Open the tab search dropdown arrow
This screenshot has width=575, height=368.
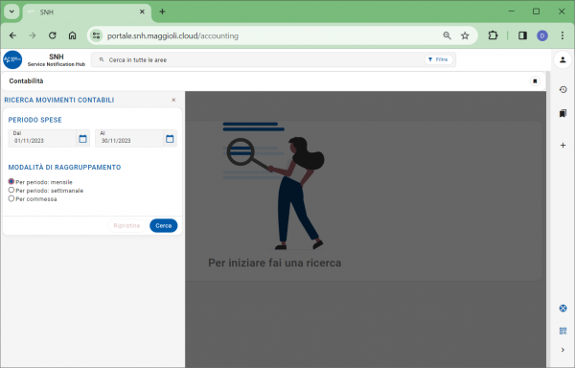(x=11, y=11)
